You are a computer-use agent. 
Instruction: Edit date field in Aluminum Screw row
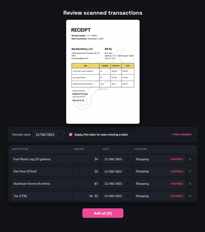[x=117, y=184]
